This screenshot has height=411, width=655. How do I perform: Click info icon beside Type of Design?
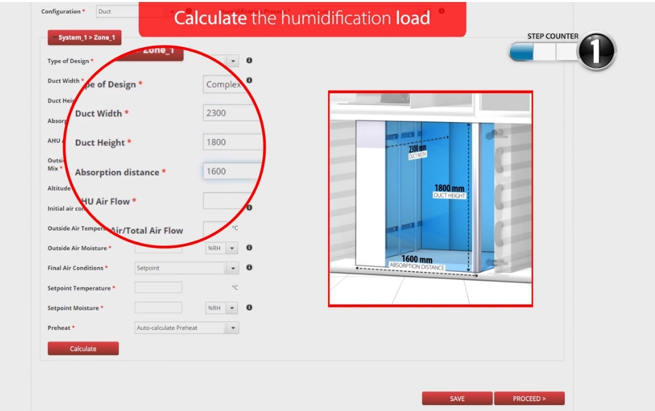point(249,60)
